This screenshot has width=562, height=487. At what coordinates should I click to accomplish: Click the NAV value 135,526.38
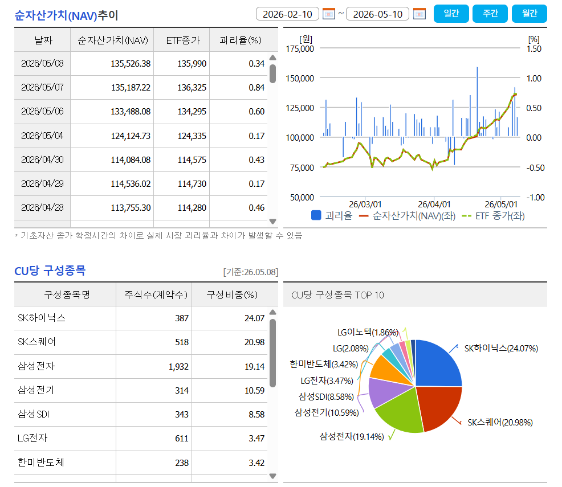131,64
